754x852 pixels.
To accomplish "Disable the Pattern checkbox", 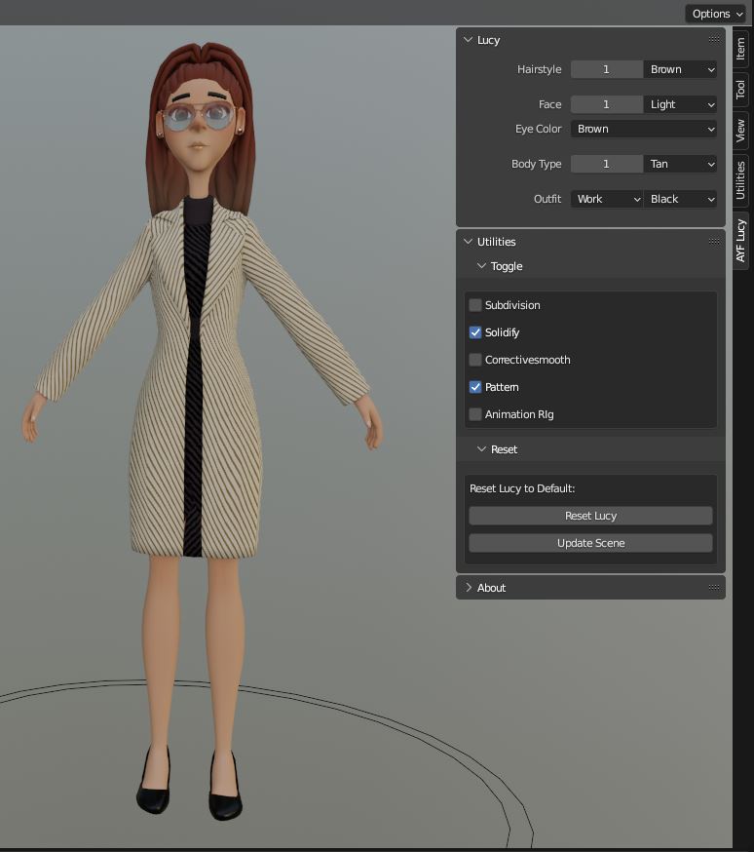I will pyautogui.click(x=475, y=387).
